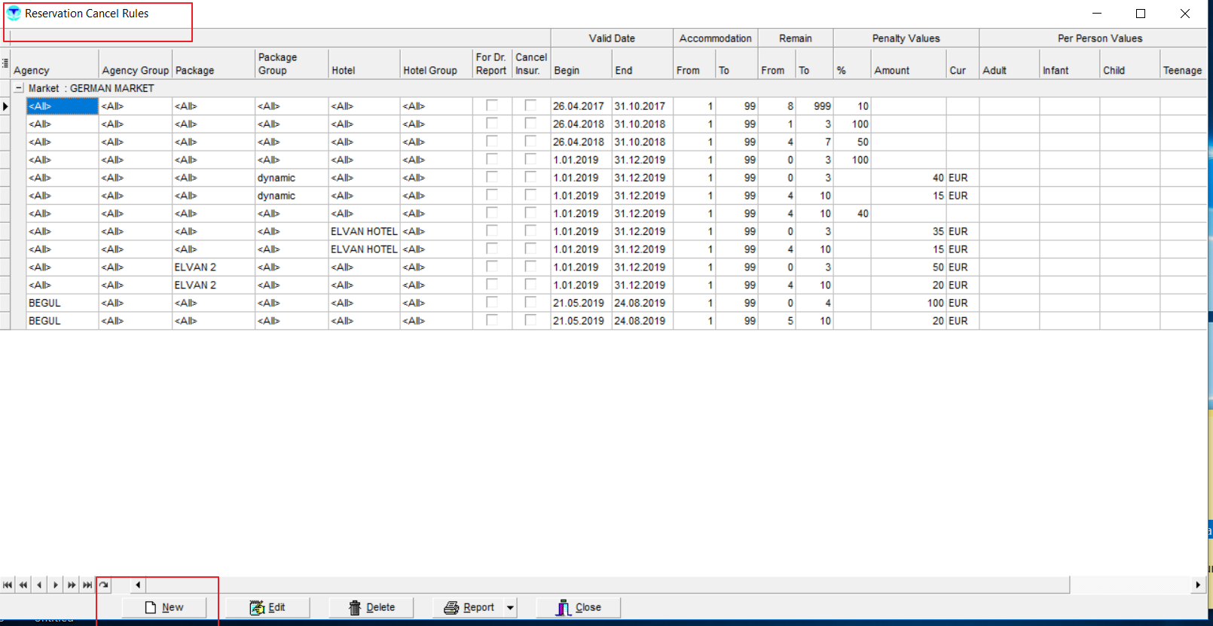Open the Report button dropdown arrow
1213x626 pixels.
click(510, 607)
